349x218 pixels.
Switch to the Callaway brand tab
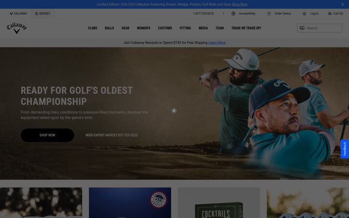pyautogui.click(x=18, y=14)
